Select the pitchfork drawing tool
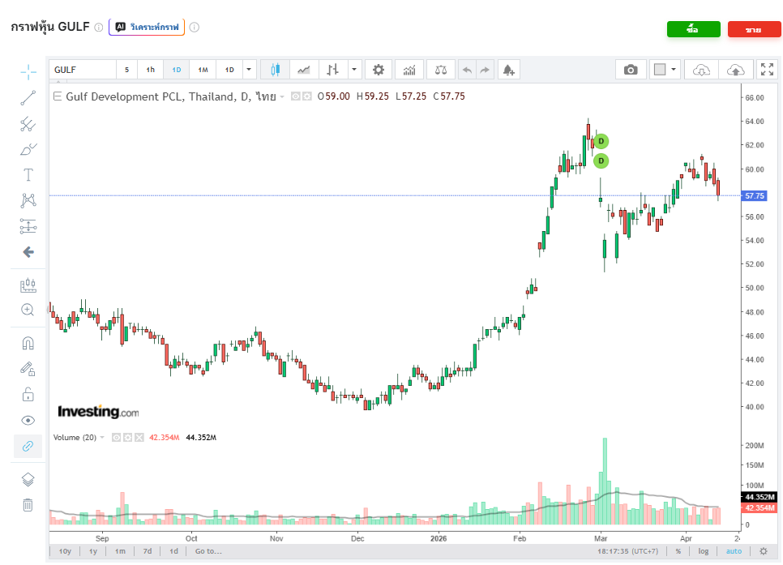This screenshot has height=565, width=783. pyautogui.click(x=28, y=124)
